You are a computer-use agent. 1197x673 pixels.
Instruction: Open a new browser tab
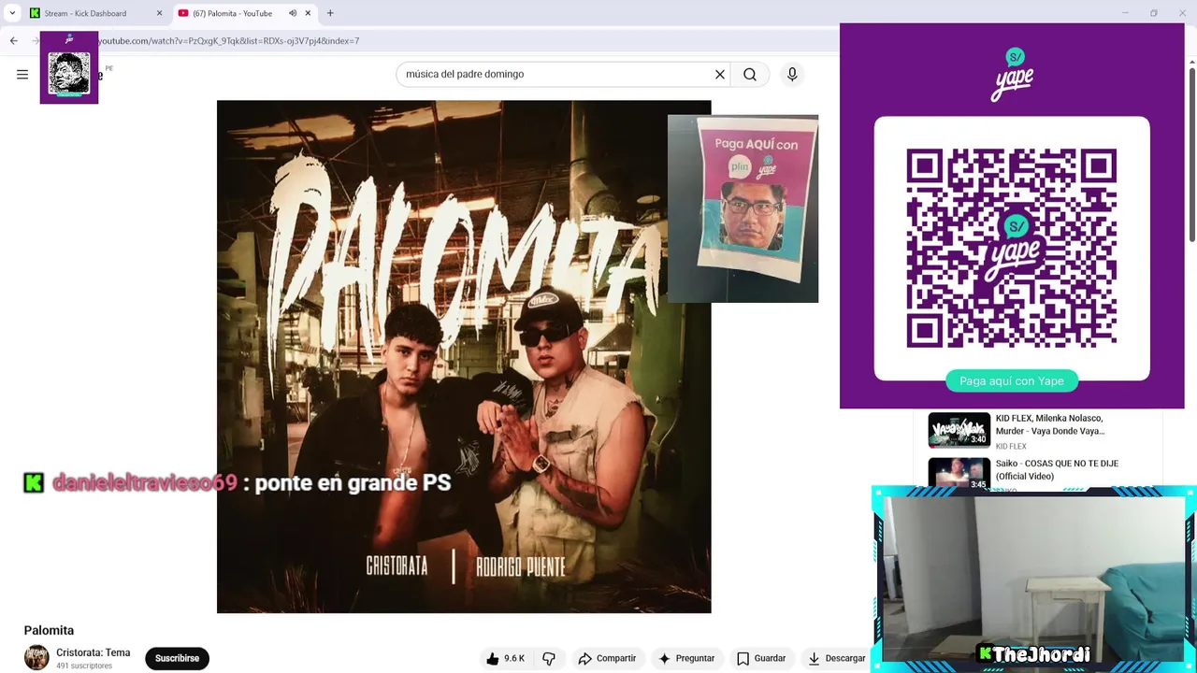click(330, 13)
